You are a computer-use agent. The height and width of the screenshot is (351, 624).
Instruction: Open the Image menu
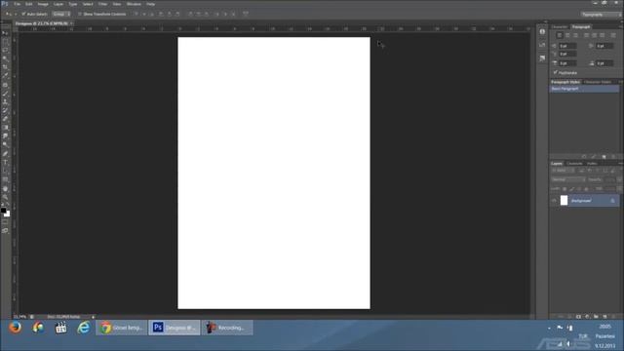43,4
